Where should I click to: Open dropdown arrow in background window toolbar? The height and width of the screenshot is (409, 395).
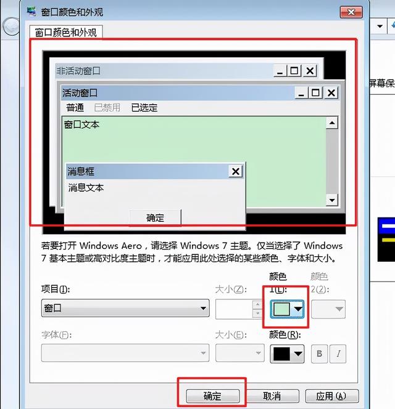(x=380, y=26)
